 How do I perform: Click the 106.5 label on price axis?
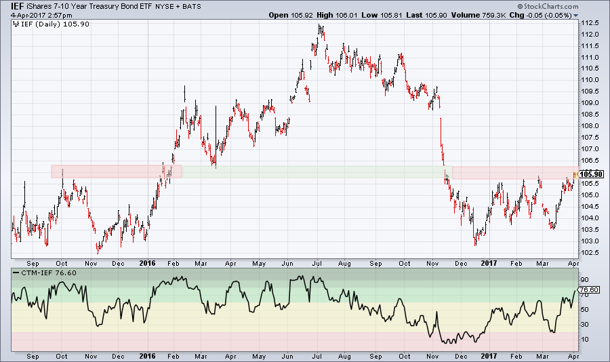(590, 161)
